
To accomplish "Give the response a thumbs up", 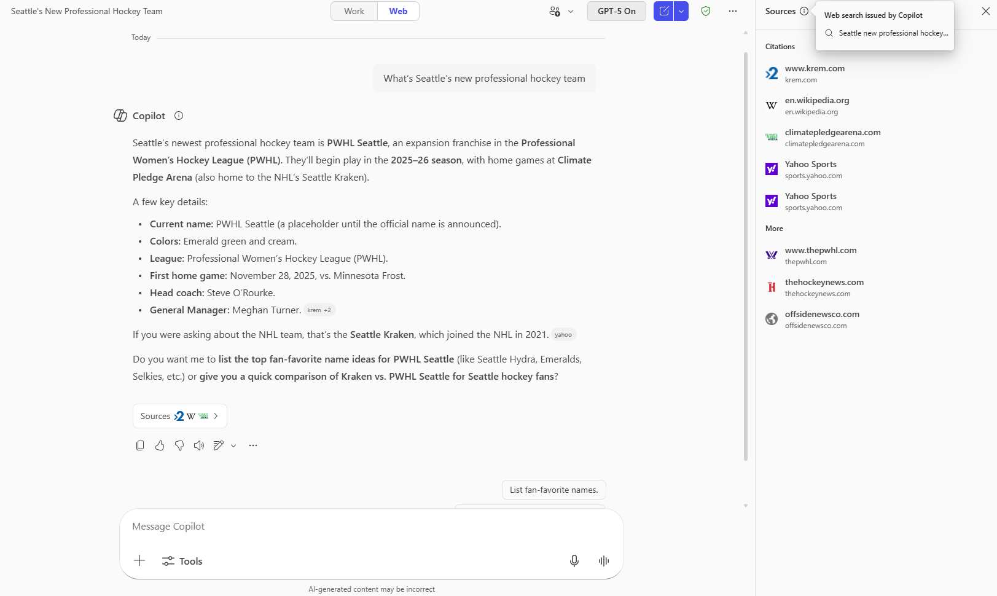I will tap(160, 445).
